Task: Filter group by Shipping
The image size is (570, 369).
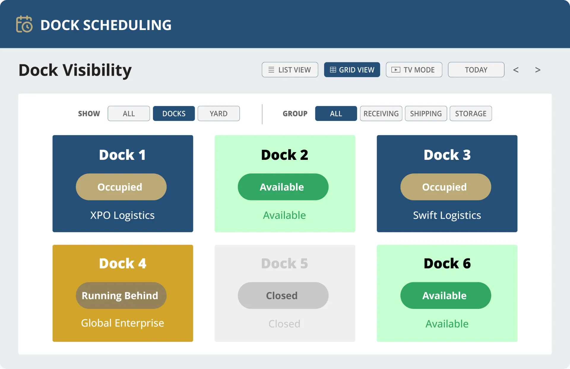Action: (x=426, y=113)
